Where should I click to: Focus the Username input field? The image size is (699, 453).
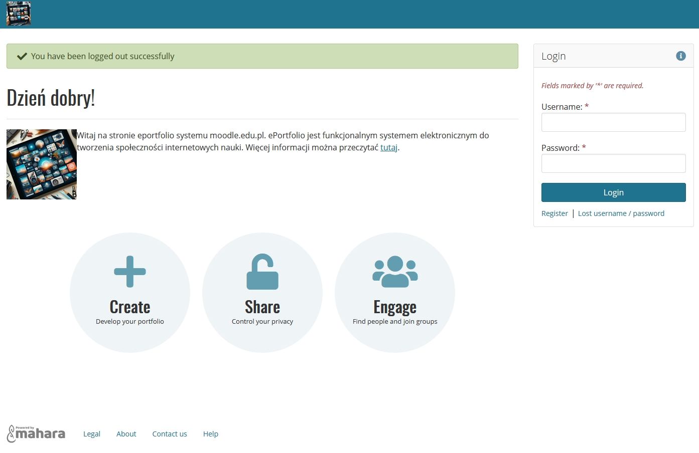pyautogui.click(x=613, y=122)
